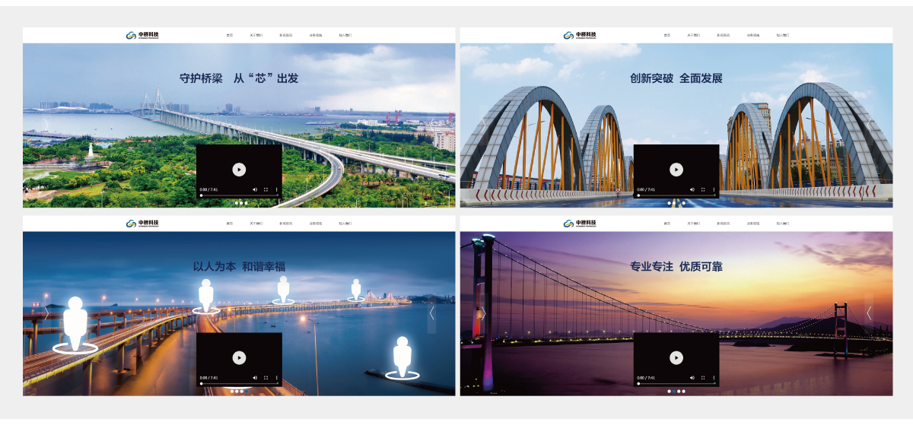
Task: Play the video on the 守护桥梁 banner
Action: pyautogui.click(x=239, y=170)
